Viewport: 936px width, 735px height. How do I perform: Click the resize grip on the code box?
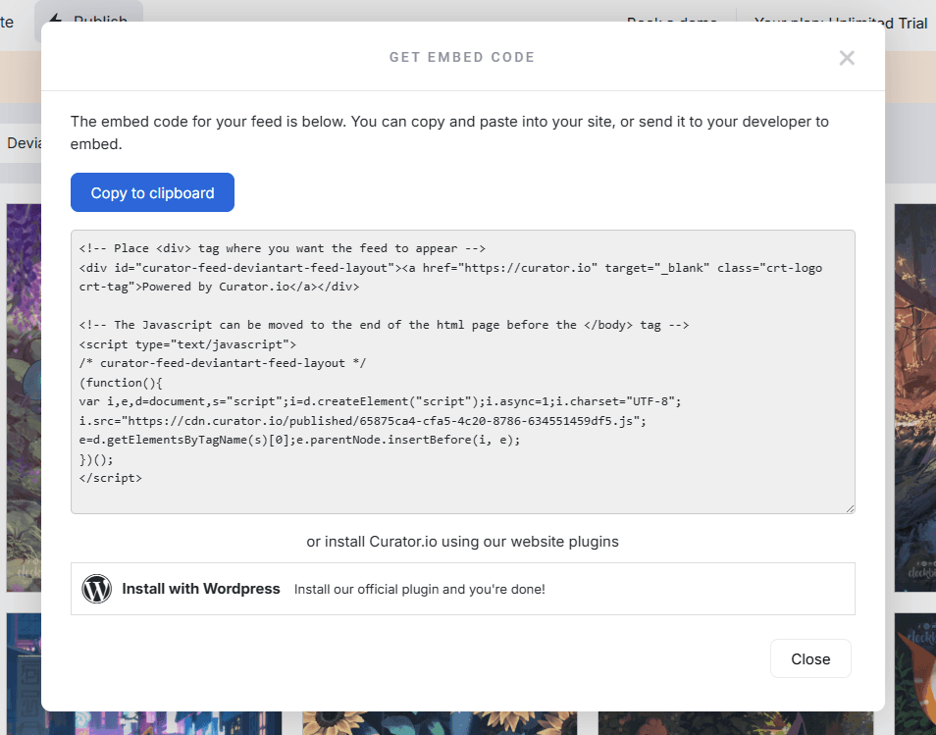(848, 506)
